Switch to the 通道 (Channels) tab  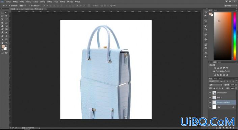point(215,79)
